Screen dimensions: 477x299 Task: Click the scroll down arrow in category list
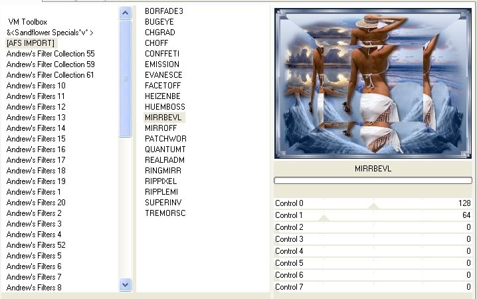(126, 284)
